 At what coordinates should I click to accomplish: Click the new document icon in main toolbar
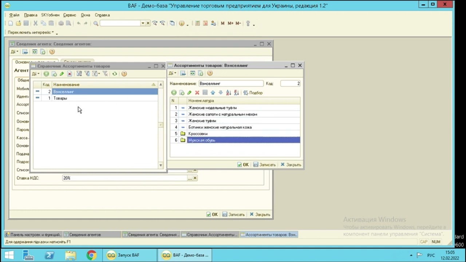11,23
